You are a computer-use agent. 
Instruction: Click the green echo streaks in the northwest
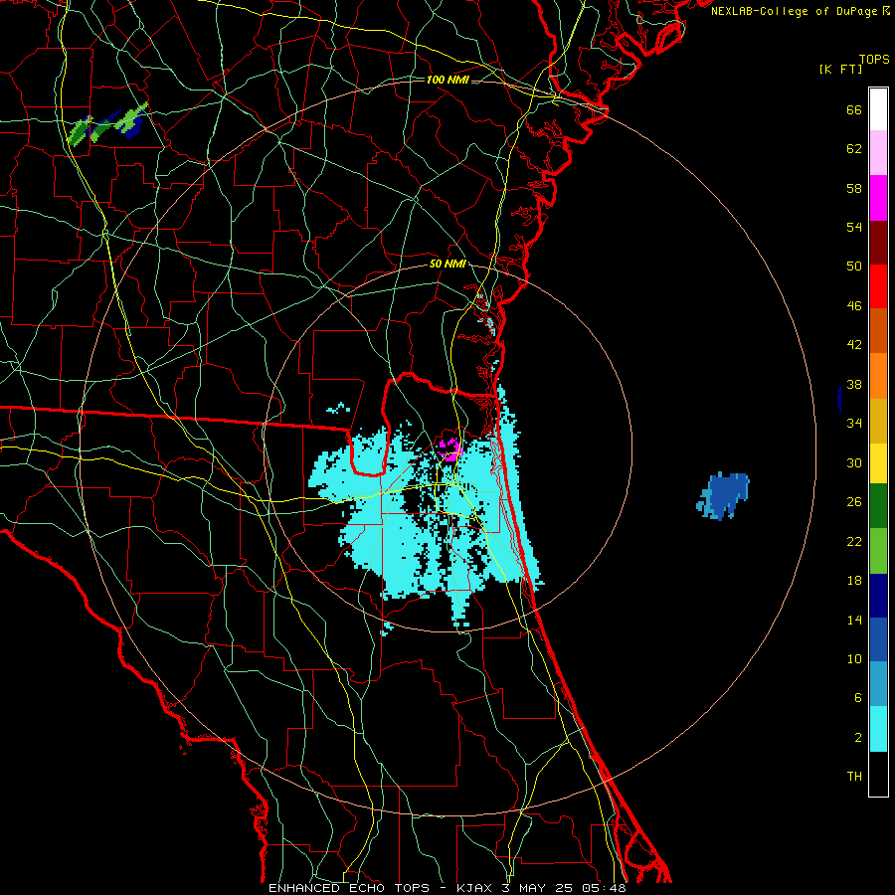[107, 124]
